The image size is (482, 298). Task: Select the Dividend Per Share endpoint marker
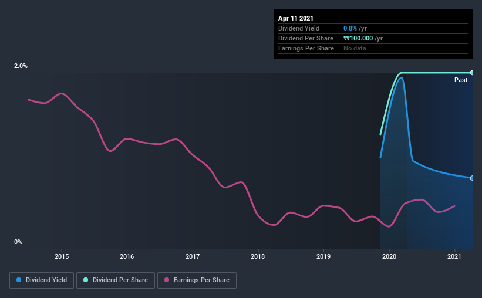pyautogui.click(x=472, y=73)
